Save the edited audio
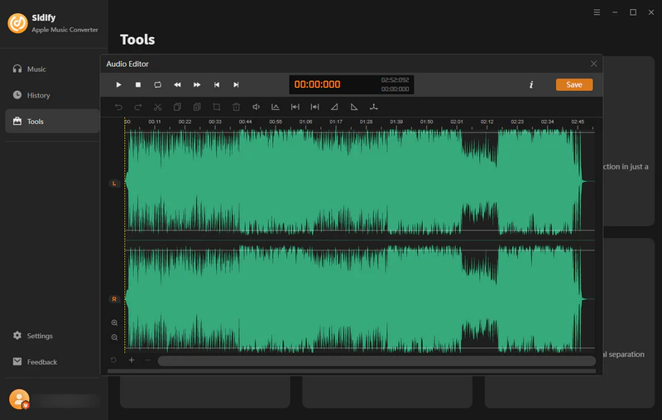This screenshot has height=420, width=662. point(574,85)
